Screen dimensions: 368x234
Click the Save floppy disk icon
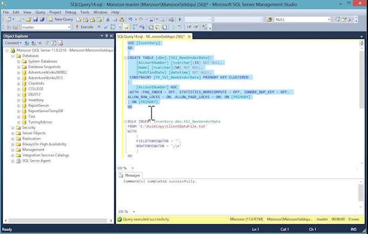[35, 19]
